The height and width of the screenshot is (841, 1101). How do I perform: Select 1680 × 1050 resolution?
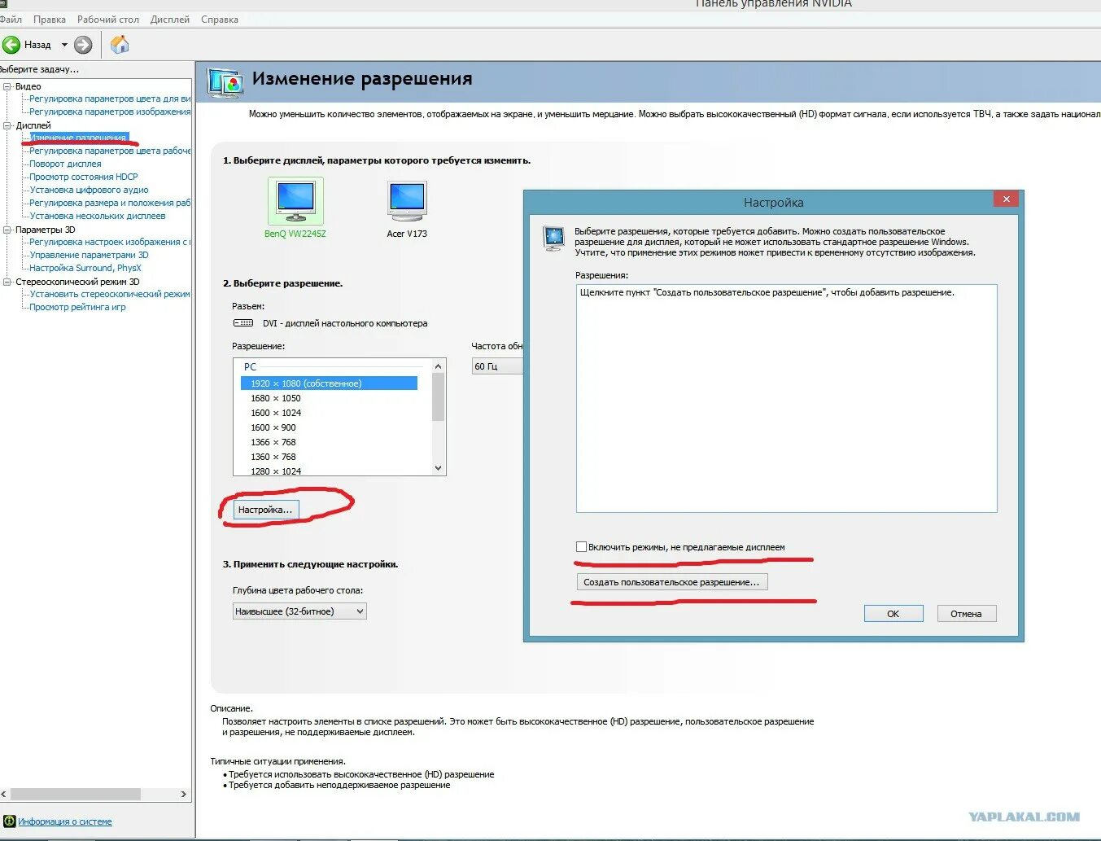(276, 398)
